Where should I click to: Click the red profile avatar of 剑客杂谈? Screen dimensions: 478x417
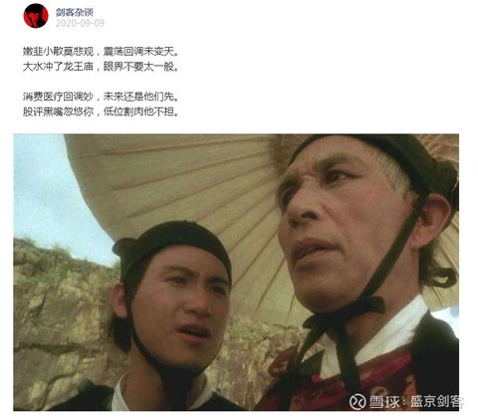(x=36, y=16)
